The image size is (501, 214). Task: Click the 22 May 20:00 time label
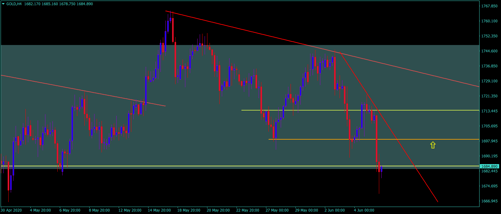click(x=248, y=210)
